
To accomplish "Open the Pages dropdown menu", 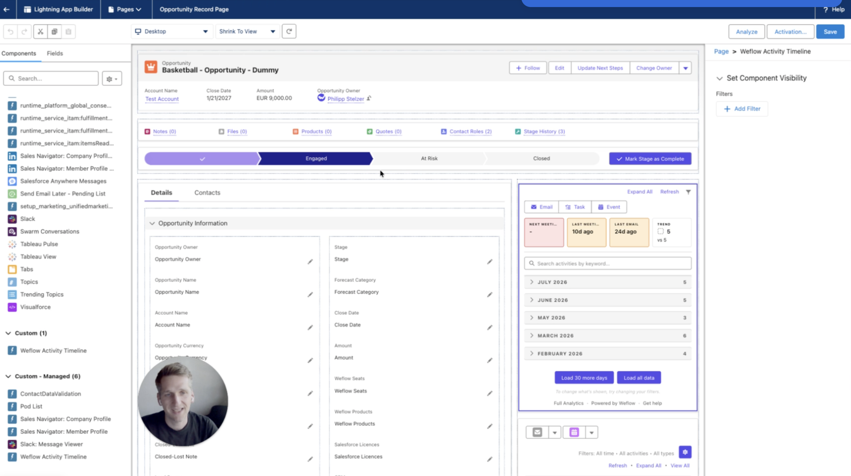I will click(x=125, y=9).
